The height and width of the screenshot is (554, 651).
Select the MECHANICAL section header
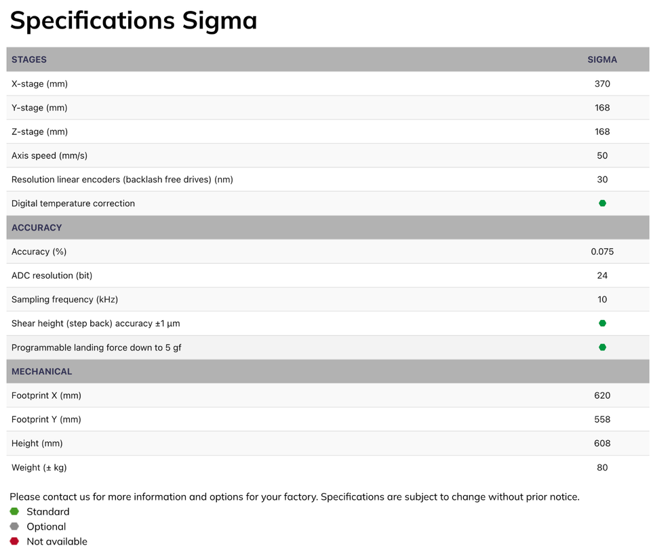41,372
